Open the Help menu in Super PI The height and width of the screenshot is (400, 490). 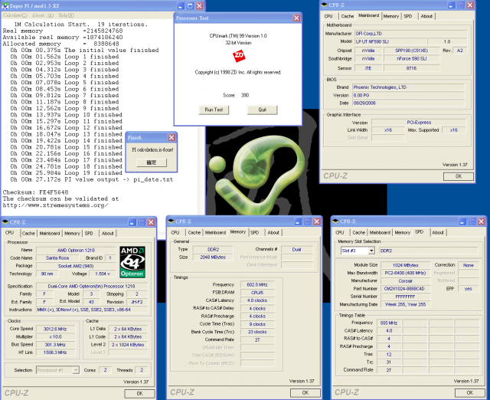67,15
